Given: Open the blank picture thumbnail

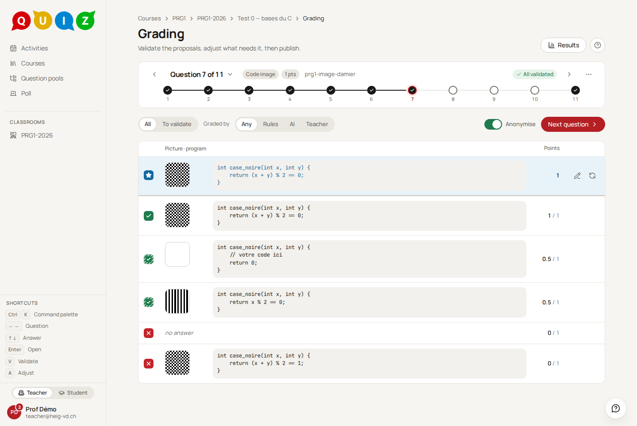Looking at the screenshot, I should click(x=177, y=254).
